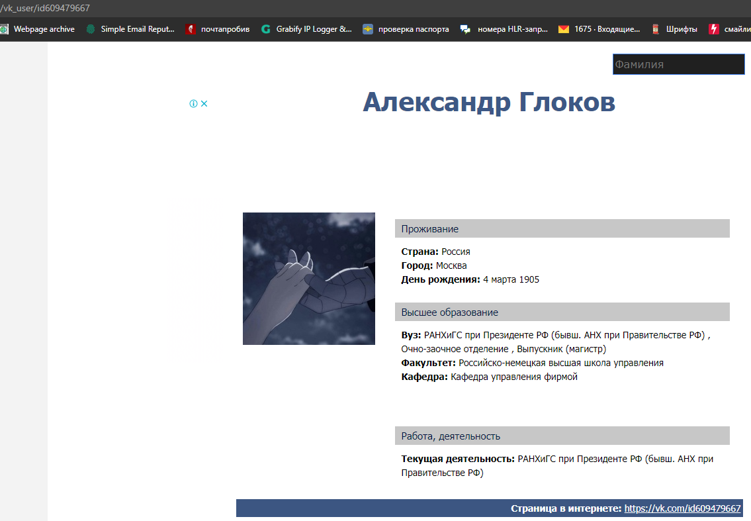Image resolution: width=751 pixels, height=521 pixels.
Task: Click the ad info icon
Action: pos(193,103)
